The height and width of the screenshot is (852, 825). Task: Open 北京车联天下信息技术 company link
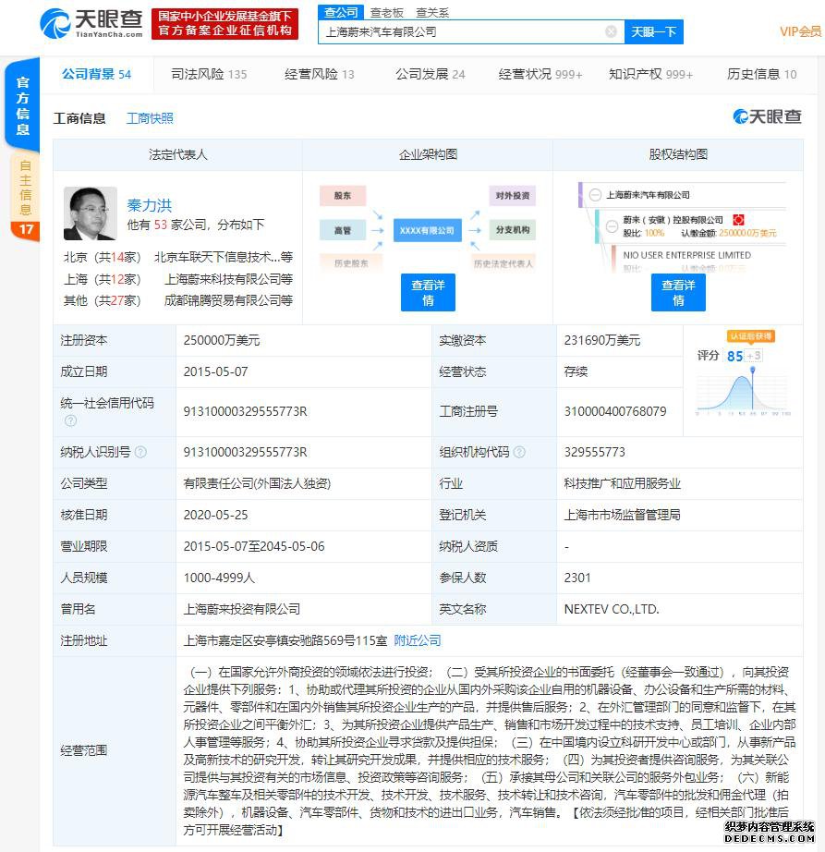[x=224, y=257]
